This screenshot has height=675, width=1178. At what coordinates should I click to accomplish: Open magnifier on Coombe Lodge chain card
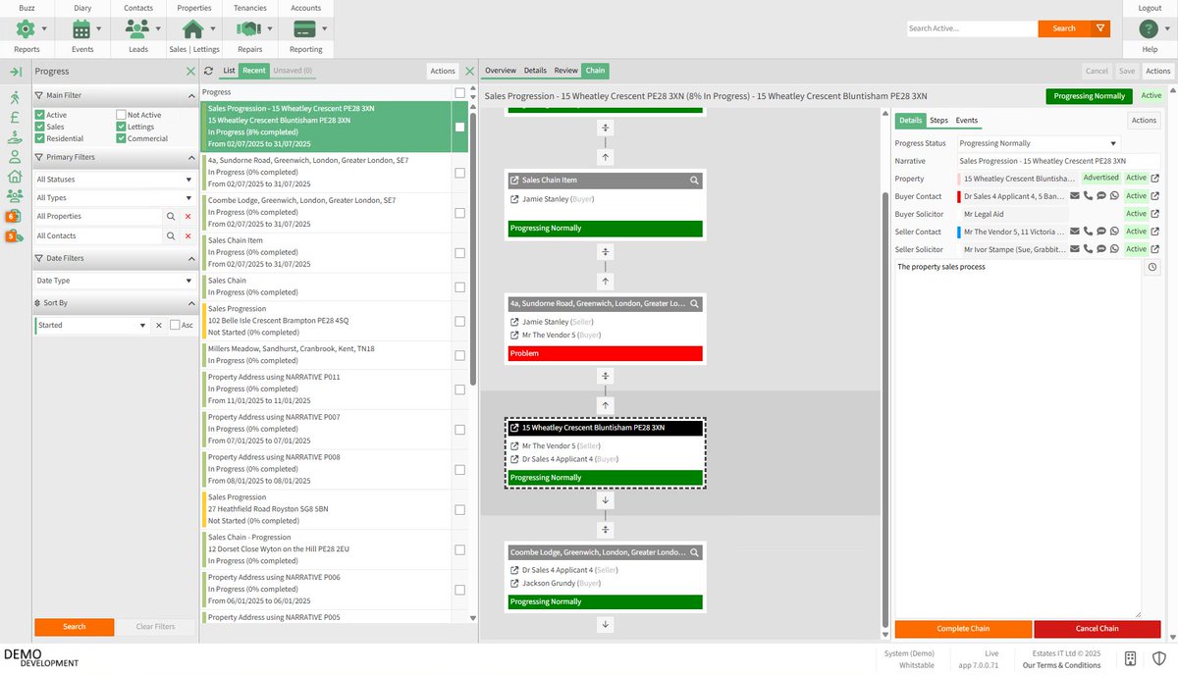pyautogui.click(x=694, y=552)
